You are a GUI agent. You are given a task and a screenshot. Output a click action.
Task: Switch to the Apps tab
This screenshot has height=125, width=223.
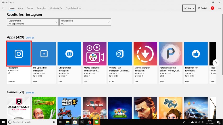[20, 8]
